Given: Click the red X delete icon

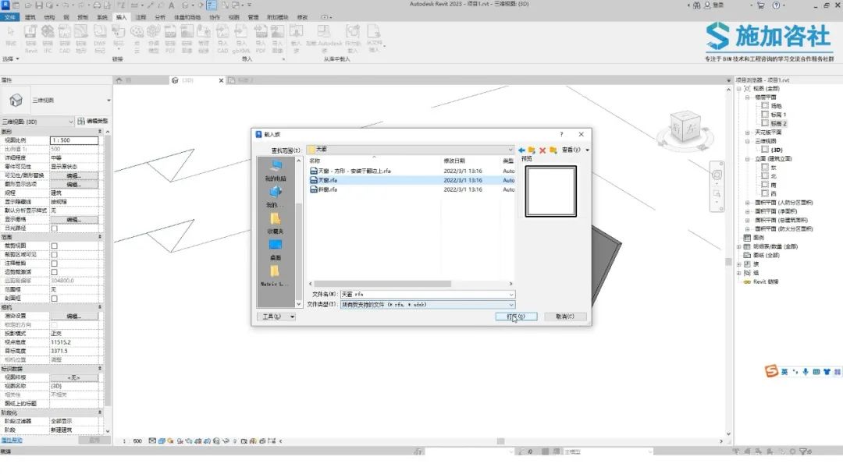Looking at the screenshot, I should [x=542, y=150].
